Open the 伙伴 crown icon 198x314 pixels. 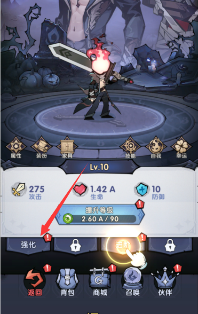[x=165, y=283]
